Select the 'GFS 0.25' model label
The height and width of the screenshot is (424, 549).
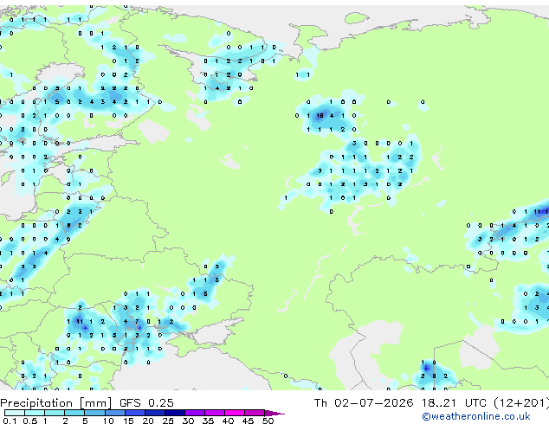(x=146, y=402)
